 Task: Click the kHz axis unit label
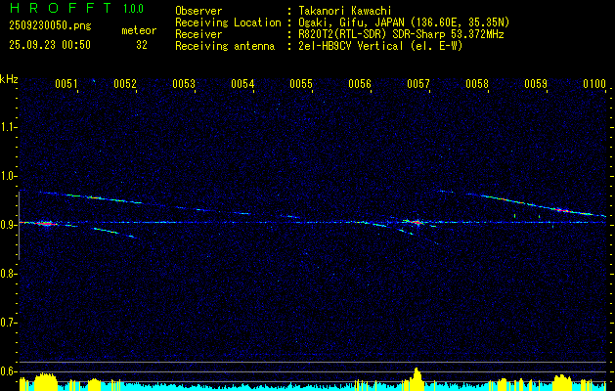(9, 79)
